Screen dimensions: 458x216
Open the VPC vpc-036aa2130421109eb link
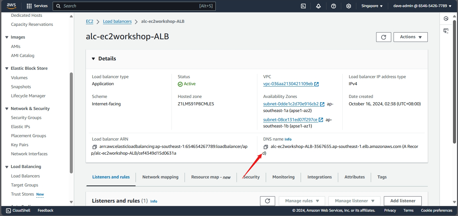[x=288, y=84]
